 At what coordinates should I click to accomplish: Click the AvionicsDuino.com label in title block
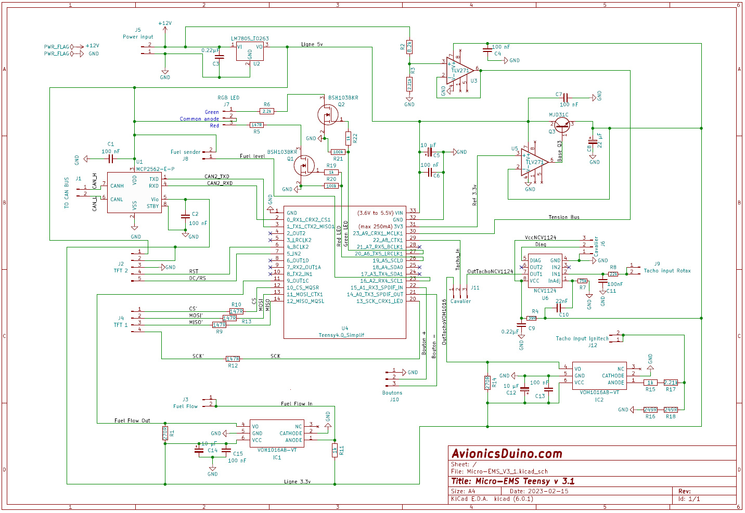point(507,453)
